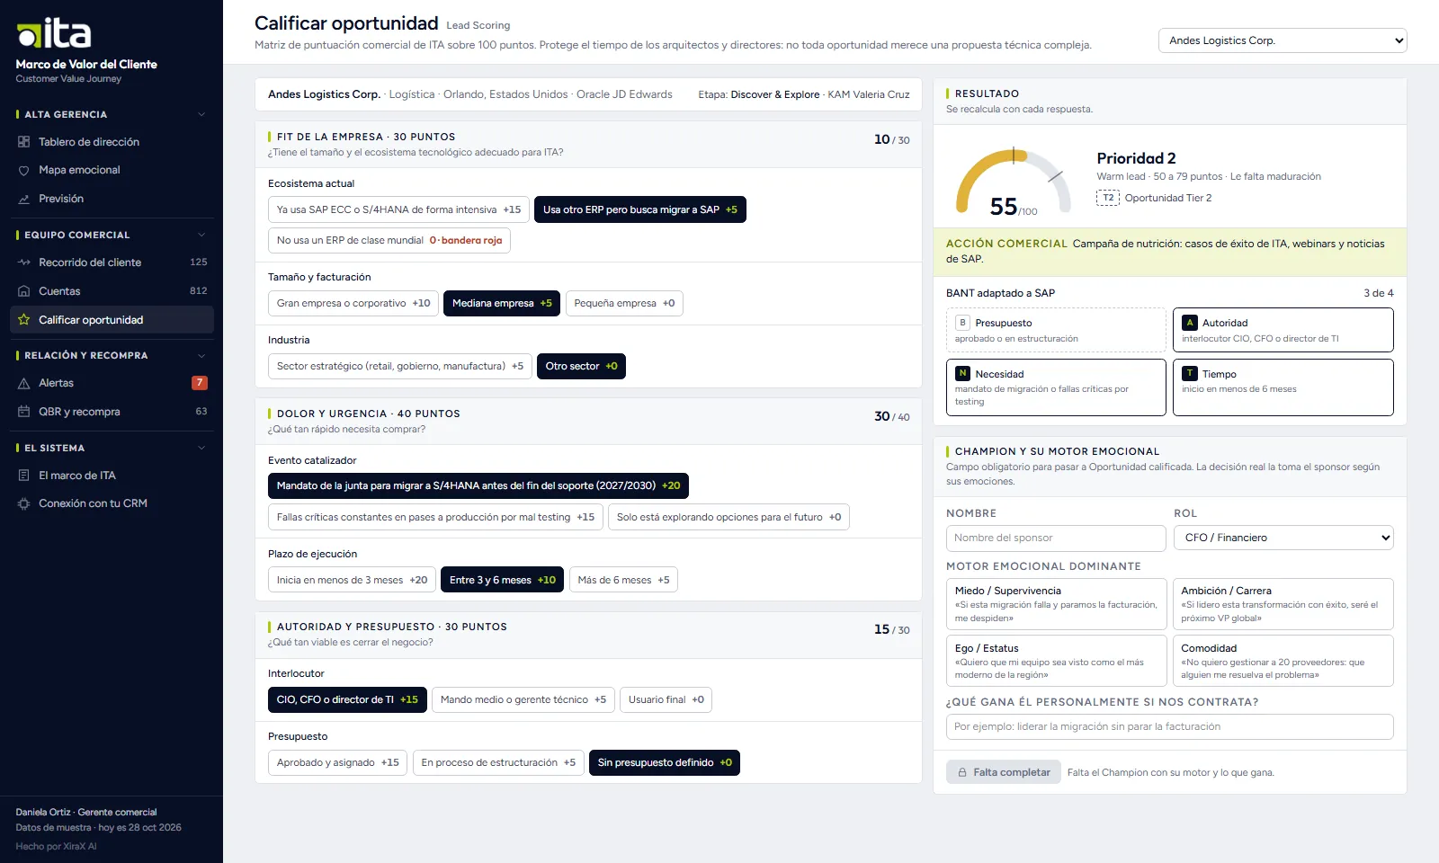Click the QBR y recompra calendar icon
The image size is (1439, 863).
coord(24,412)
